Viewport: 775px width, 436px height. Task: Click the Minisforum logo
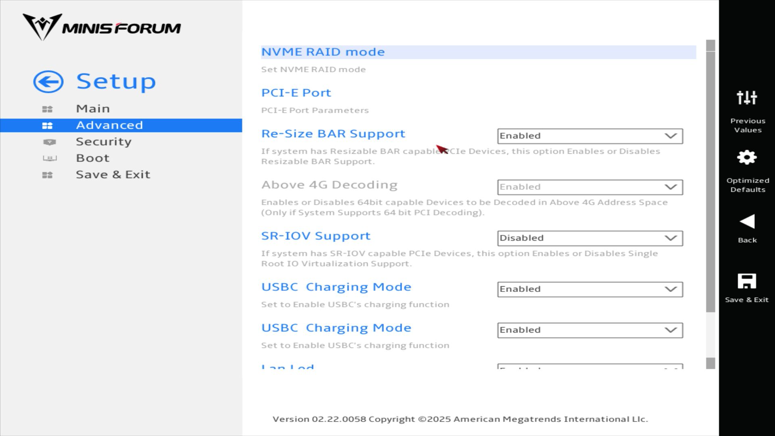pos(101,27)
